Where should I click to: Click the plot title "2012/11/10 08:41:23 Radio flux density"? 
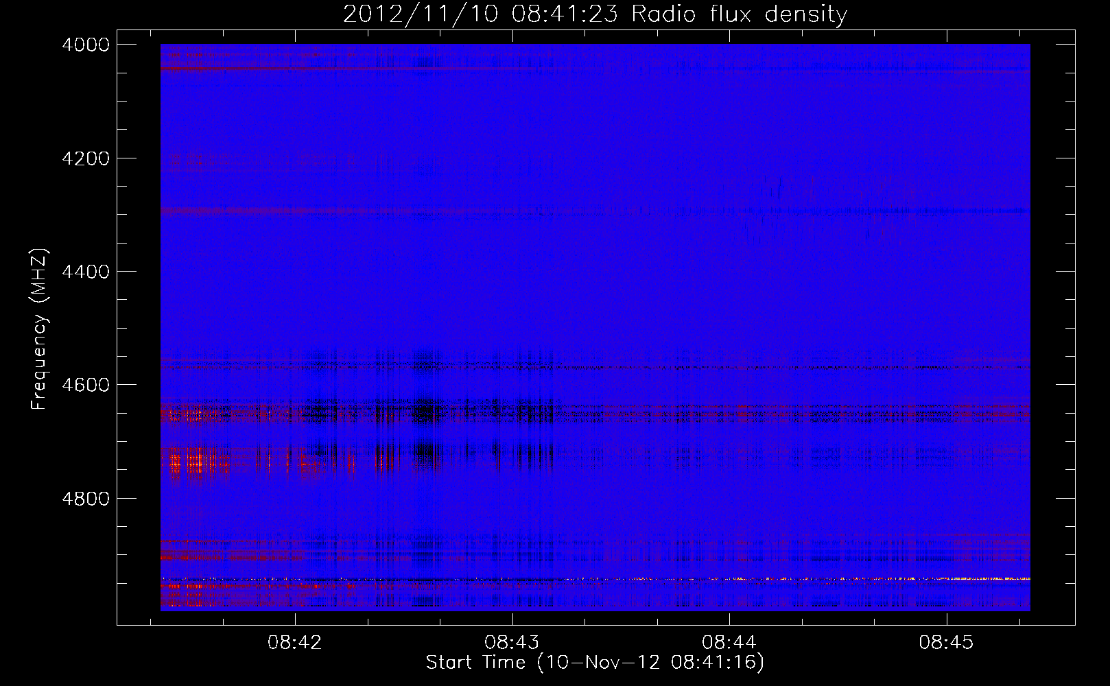click(595, 14)
